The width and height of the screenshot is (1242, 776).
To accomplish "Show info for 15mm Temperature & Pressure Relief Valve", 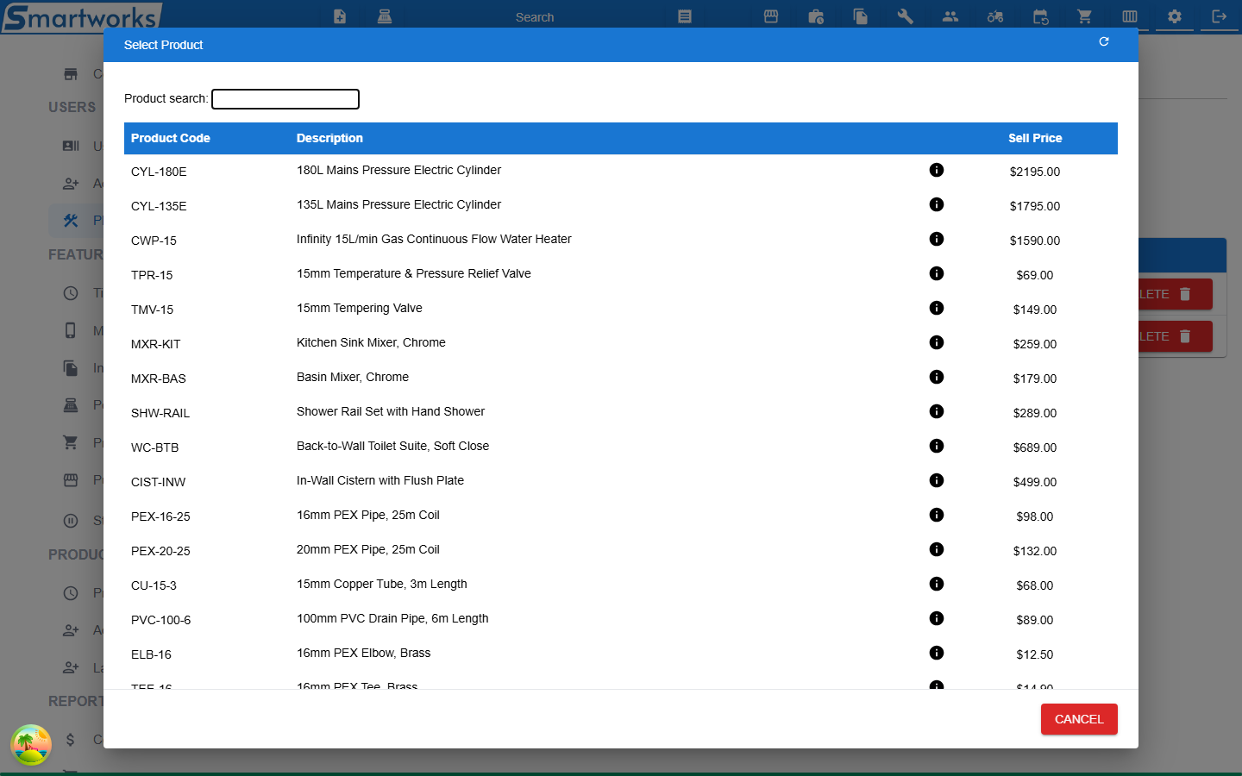I will (x=937, y=273).
